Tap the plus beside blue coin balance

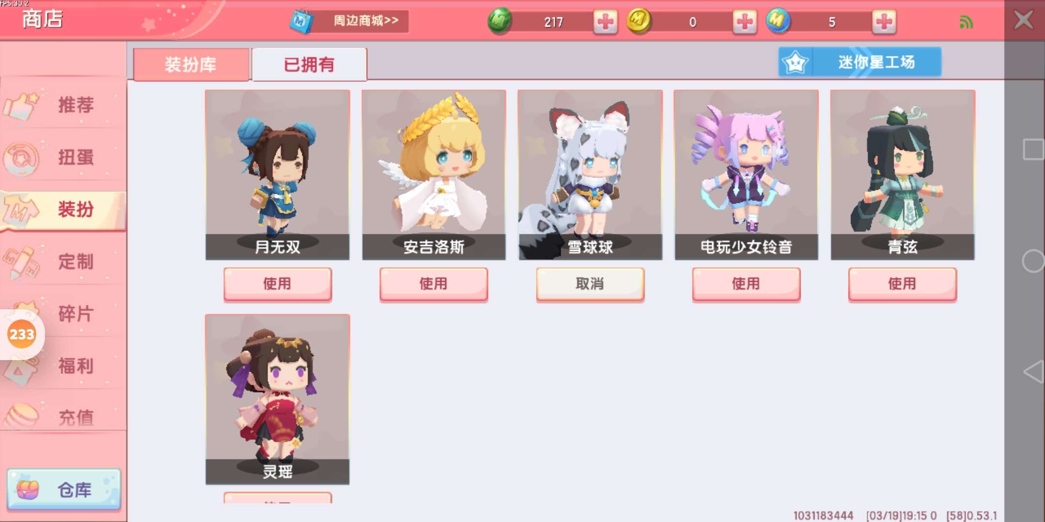pyautogui.click(x=884, y=22)
